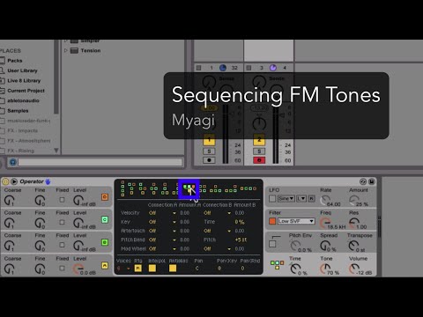Save the Operator preset with disk icon
The width and height of the screenshot is (423, 317).
point(372,181)
